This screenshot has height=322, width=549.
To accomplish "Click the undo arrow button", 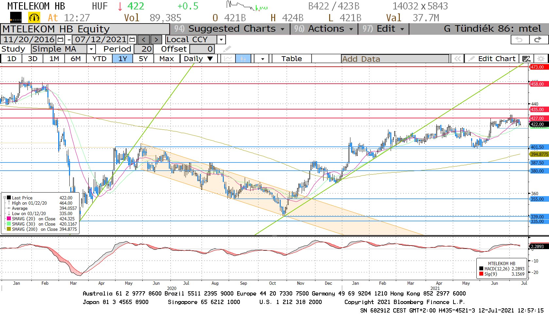I will (520, 40).
